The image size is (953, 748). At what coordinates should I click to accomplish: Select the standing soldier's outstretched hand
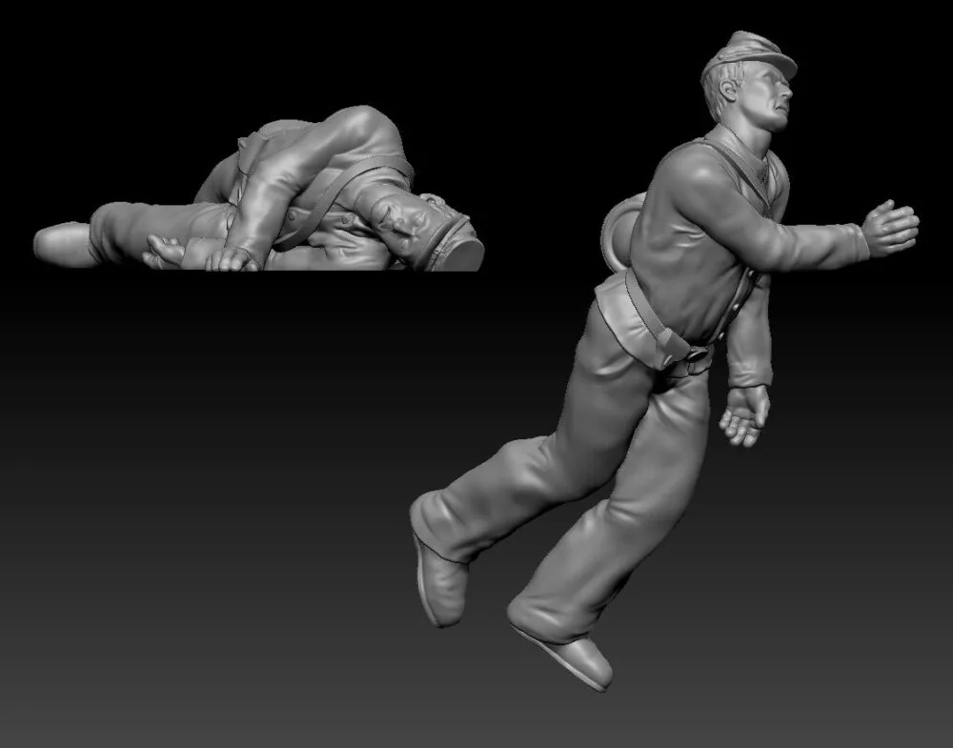(x=890, y=229)
